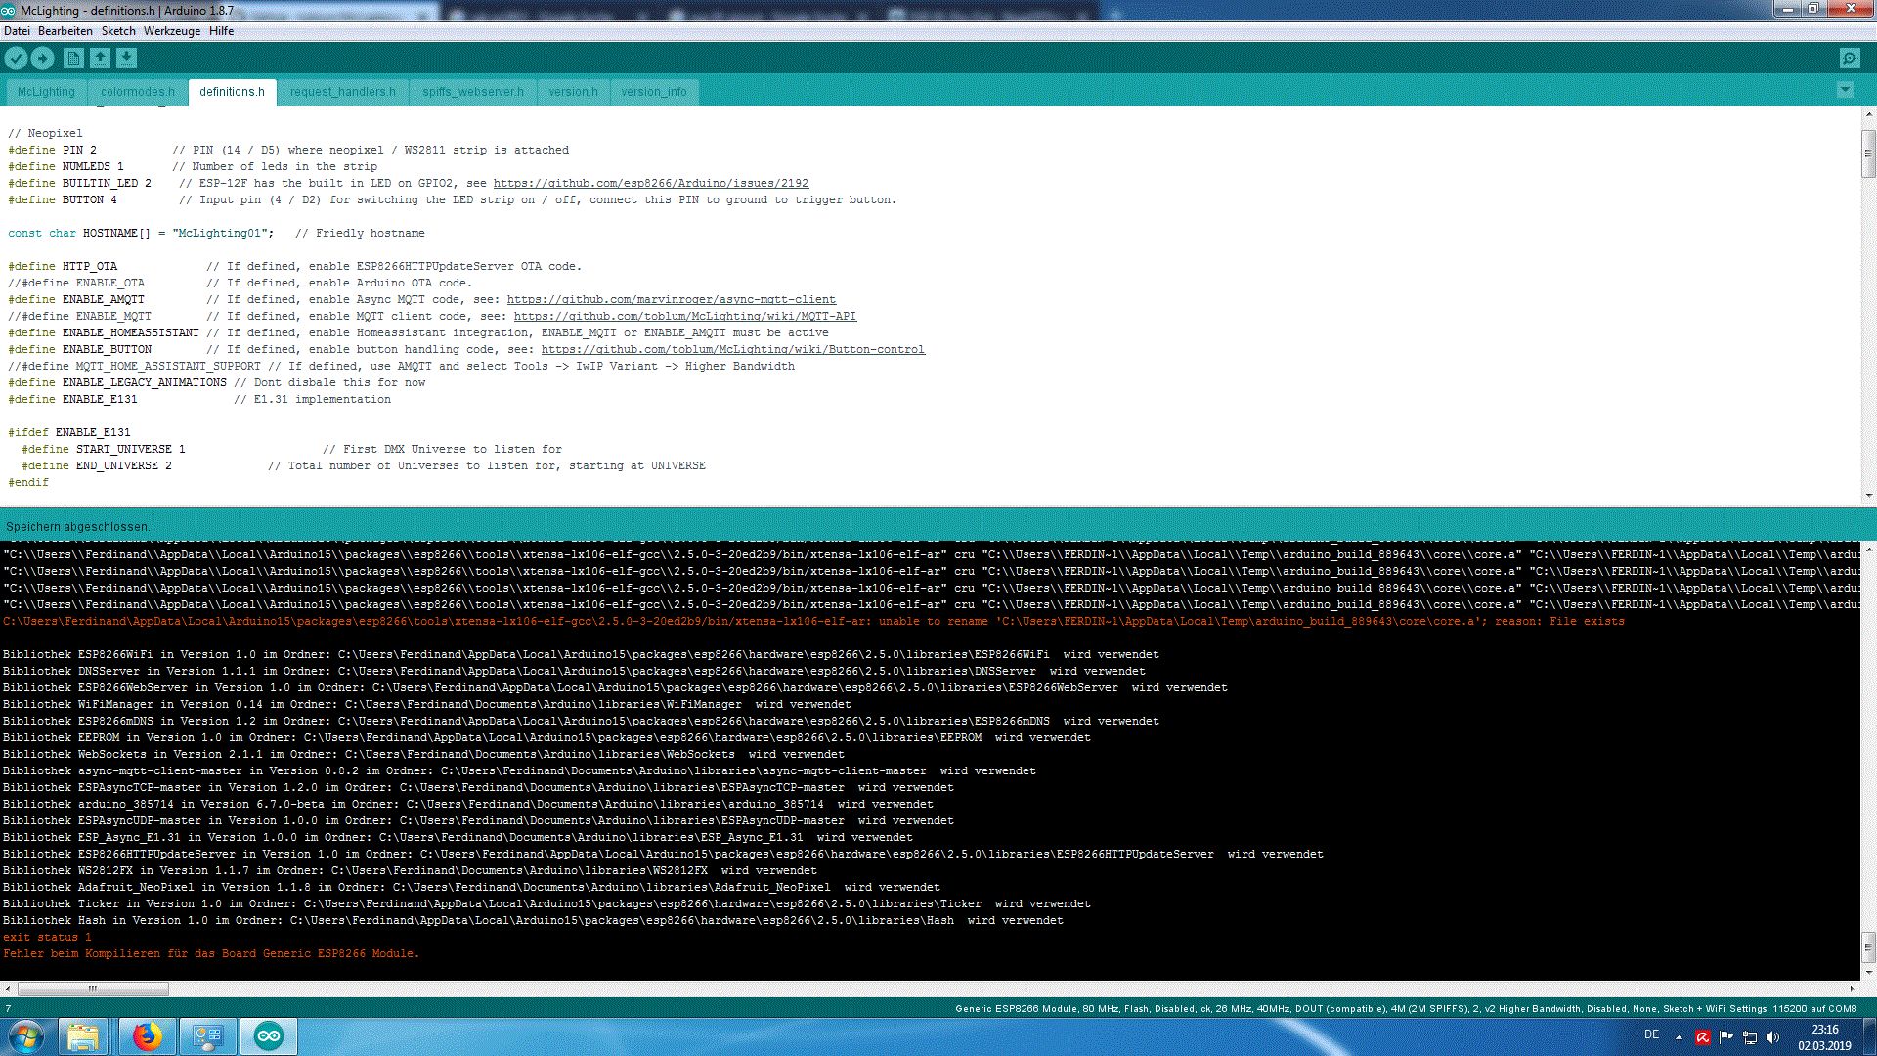1877x1056 pixels.
Task: Click the Open sketch icon
Action: (x=100, y=59)
